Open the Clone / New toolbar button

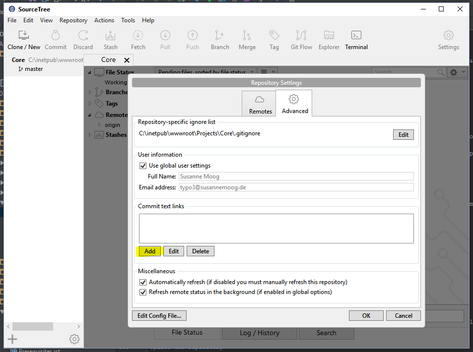[x=24, y=40]
